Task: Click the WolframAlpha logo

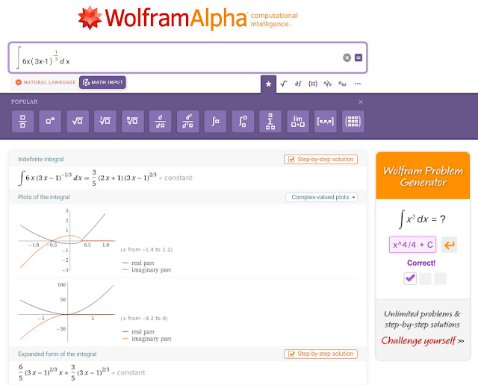Action: pyautogui.click(x=187, y=18)
